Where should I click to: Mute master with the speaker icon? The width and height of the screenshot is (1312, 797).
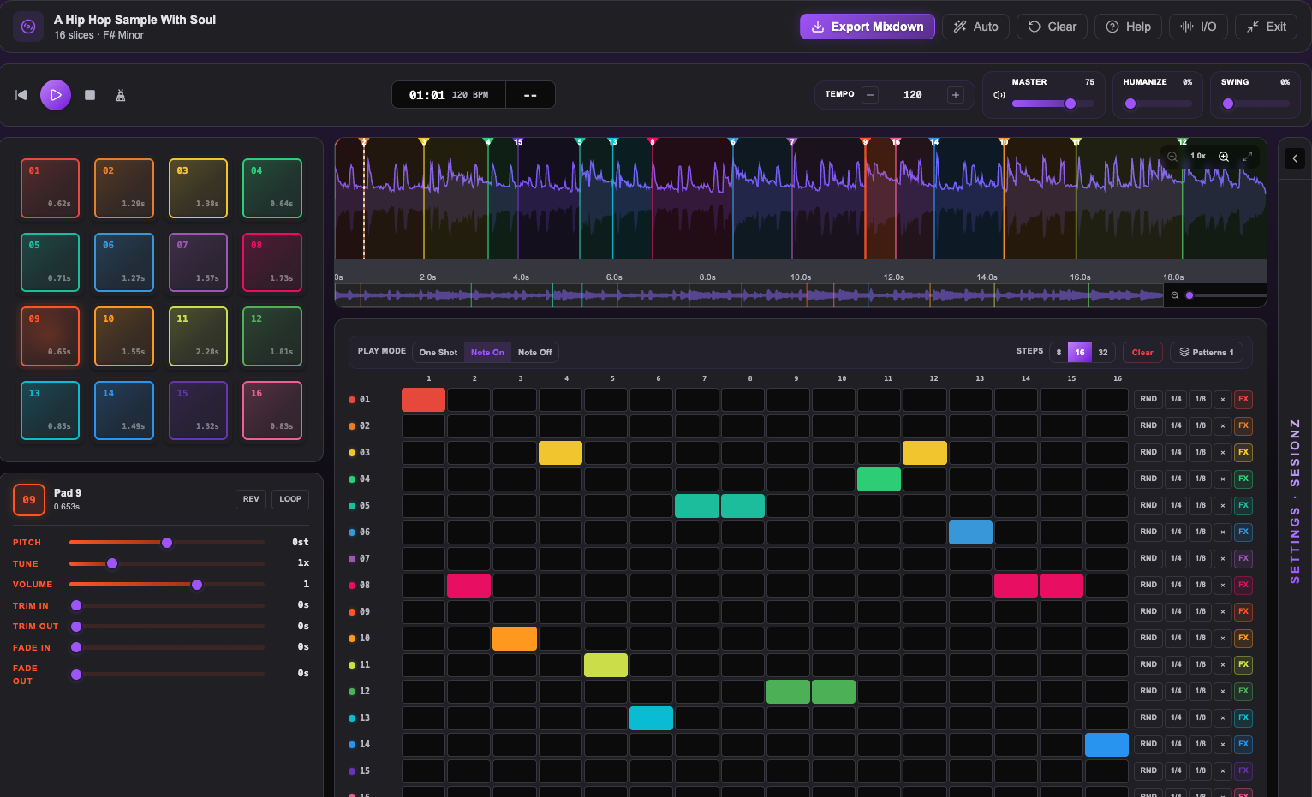point(999,95)
